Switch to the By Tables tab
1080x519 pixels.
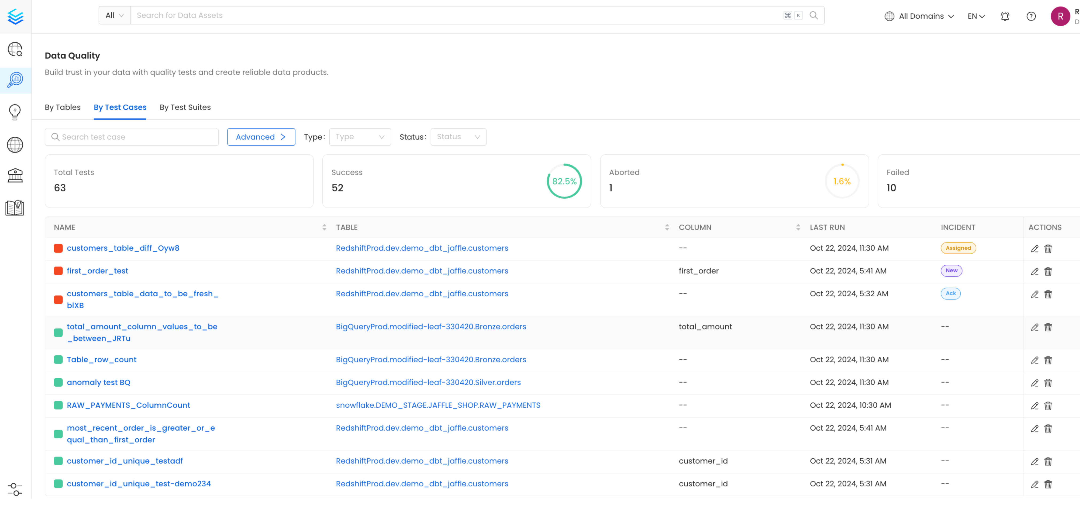click(x=62, y=107)
